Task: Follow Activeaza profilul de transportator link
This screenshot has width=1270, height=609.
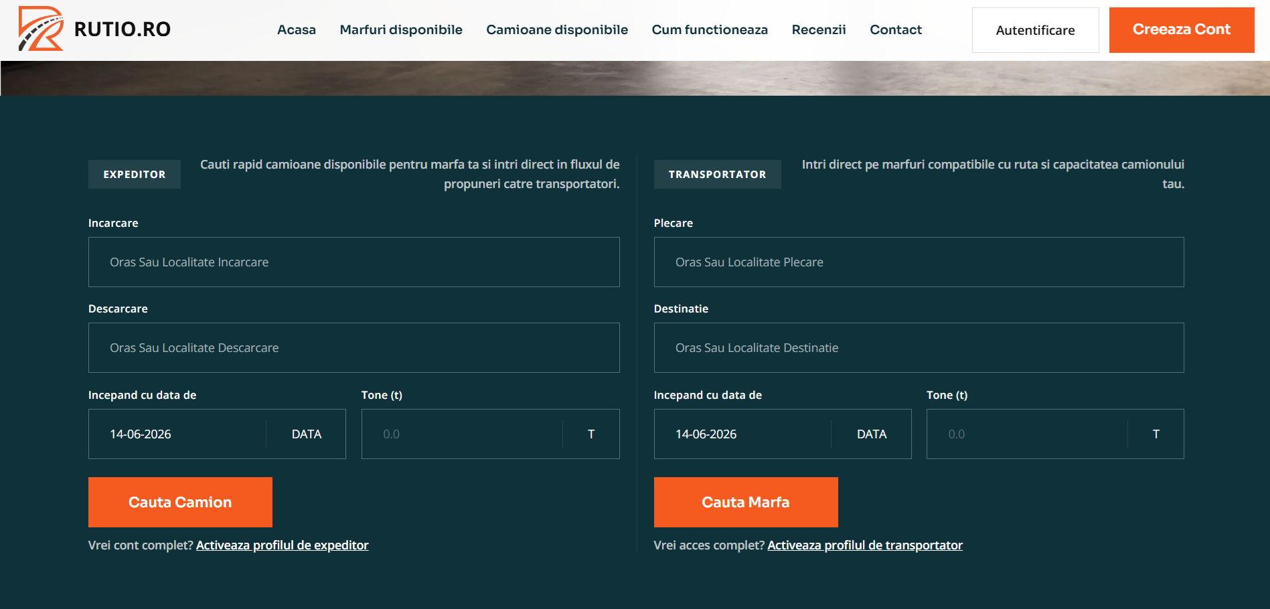Action: pos(865,545)
